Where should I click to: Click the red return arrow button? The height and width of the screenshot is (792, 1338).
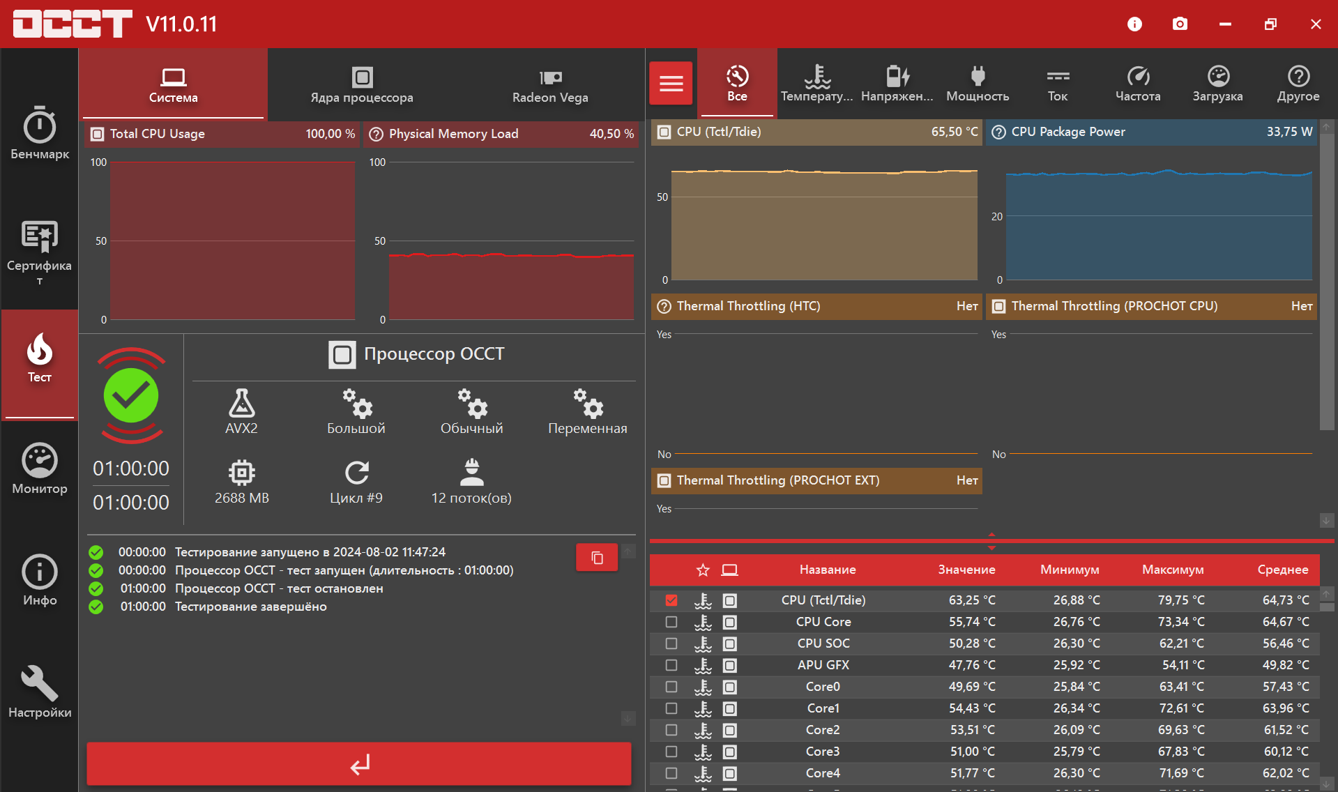coord(359,764)
